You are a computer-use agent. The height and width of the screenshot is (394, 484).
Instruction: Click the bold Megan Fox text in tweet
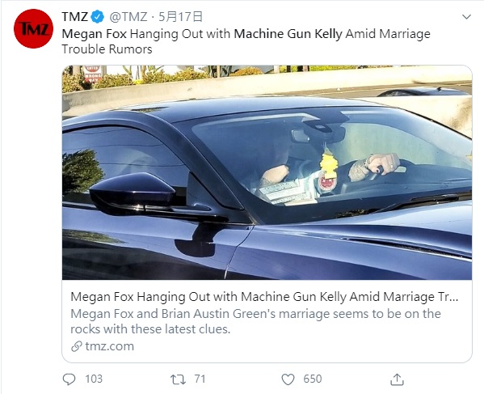pyautogui.click(x=95, y=34)
